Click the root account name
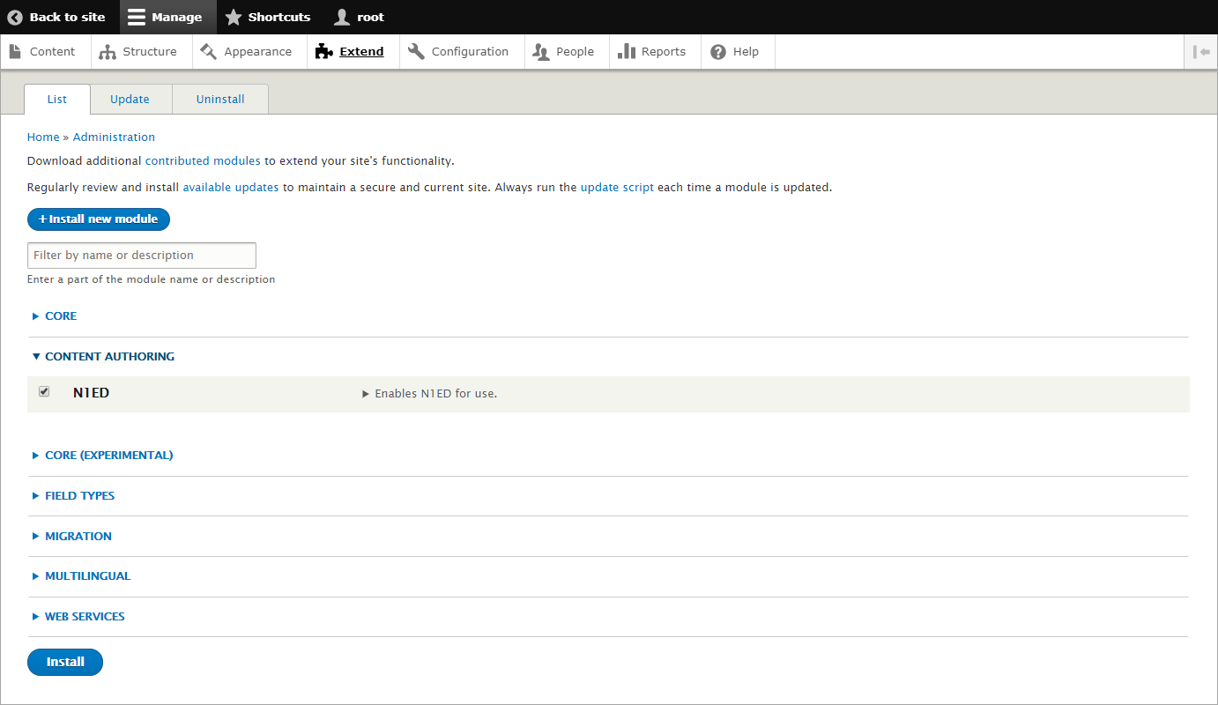Image resolution: width=1218 pixels, height=705 pixels. tap(370, 18)
